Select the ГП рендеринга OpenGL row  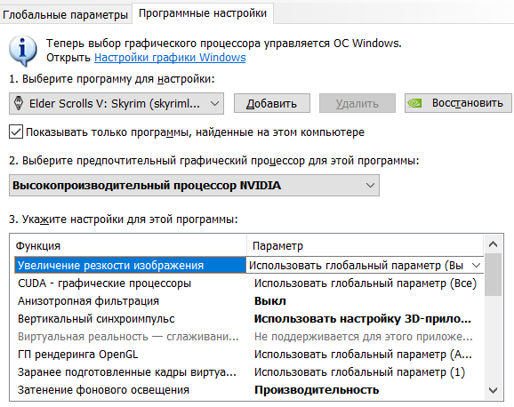pos(249,355)
